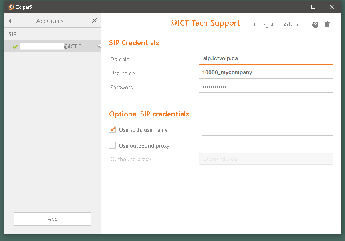Delete the account using trash icon
Viewport: 345px width, 241px height.
click(x=327, y=24)
